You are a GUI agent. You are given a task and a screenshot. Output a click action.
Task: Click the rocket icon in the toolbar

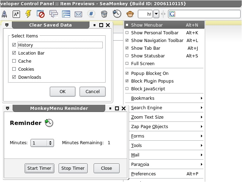[4, 14]
